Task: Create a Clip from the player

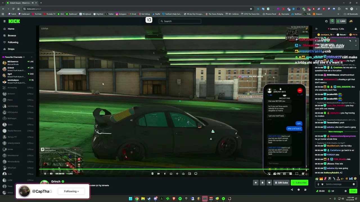Action: point(277,174)
